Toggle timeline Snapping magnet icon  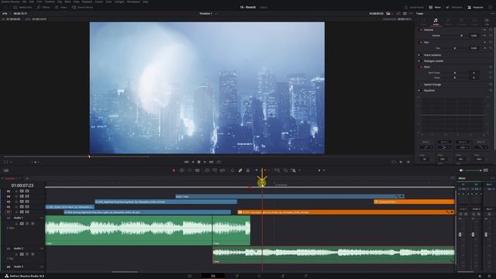(232, 170)
